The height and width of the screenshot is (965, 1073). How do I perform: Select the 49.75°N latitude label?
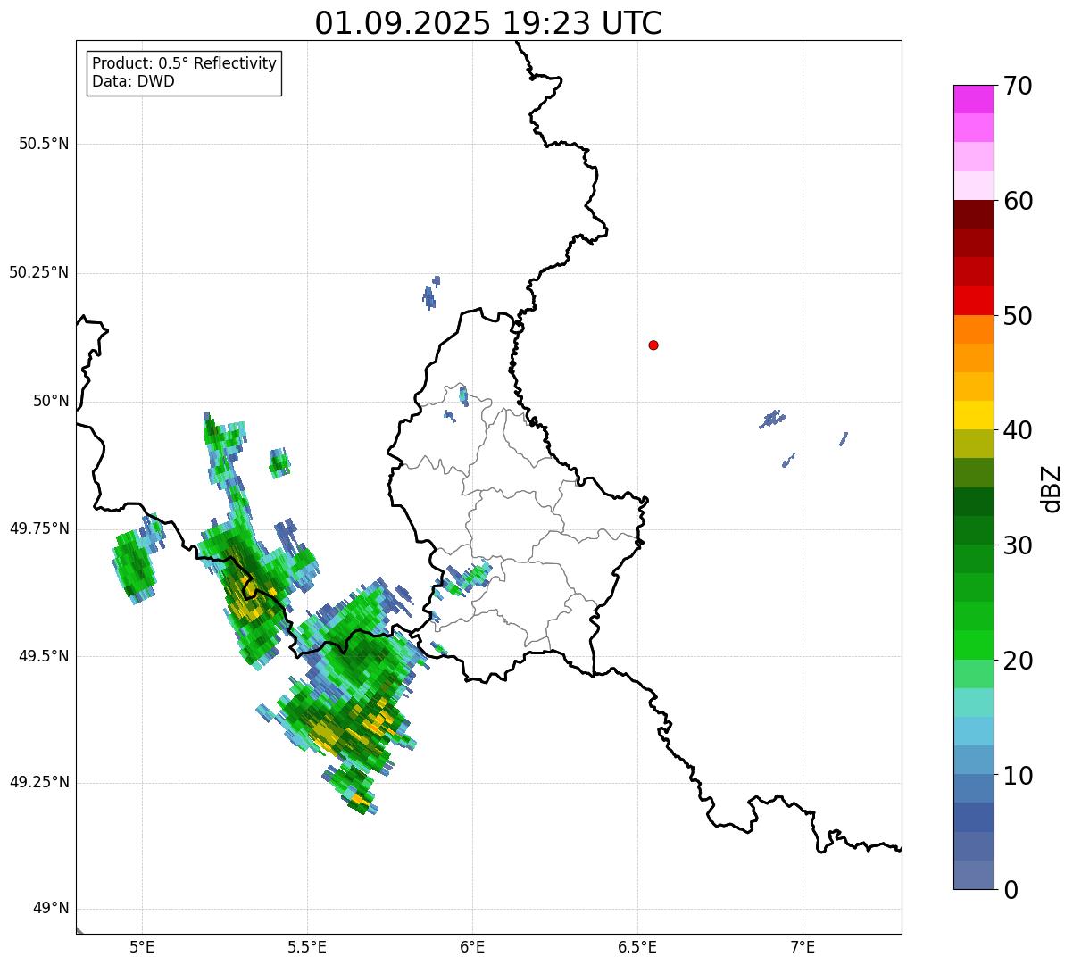pos(38,528)
